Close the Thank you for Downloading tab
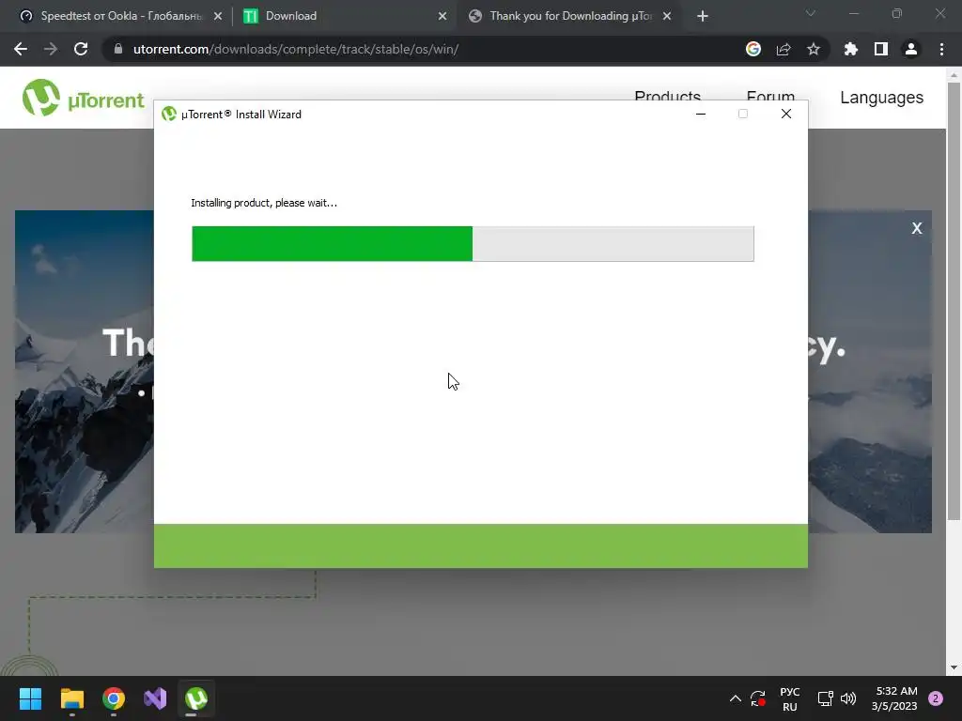 tap(667, 17)
